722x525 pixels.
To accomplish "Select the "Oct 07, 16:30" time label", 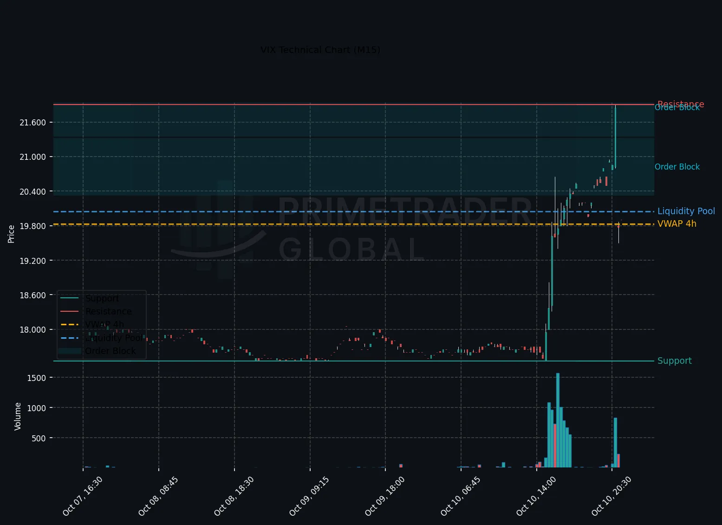I will click(x=82, y=496).
